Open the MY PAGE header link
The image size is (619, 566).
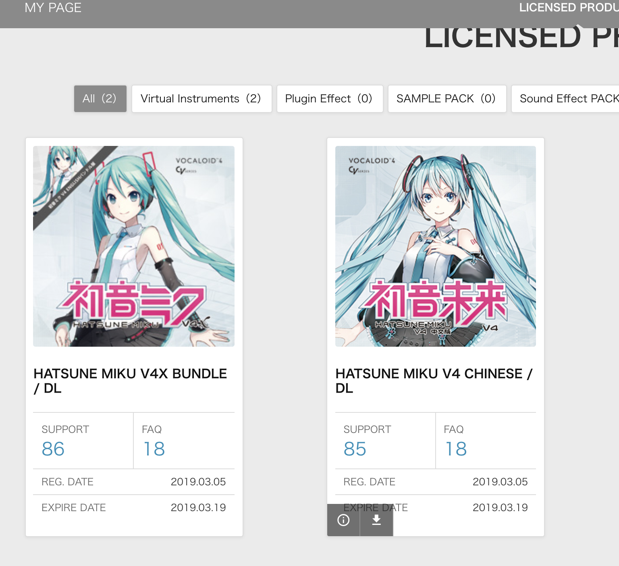tap(53, 8)
